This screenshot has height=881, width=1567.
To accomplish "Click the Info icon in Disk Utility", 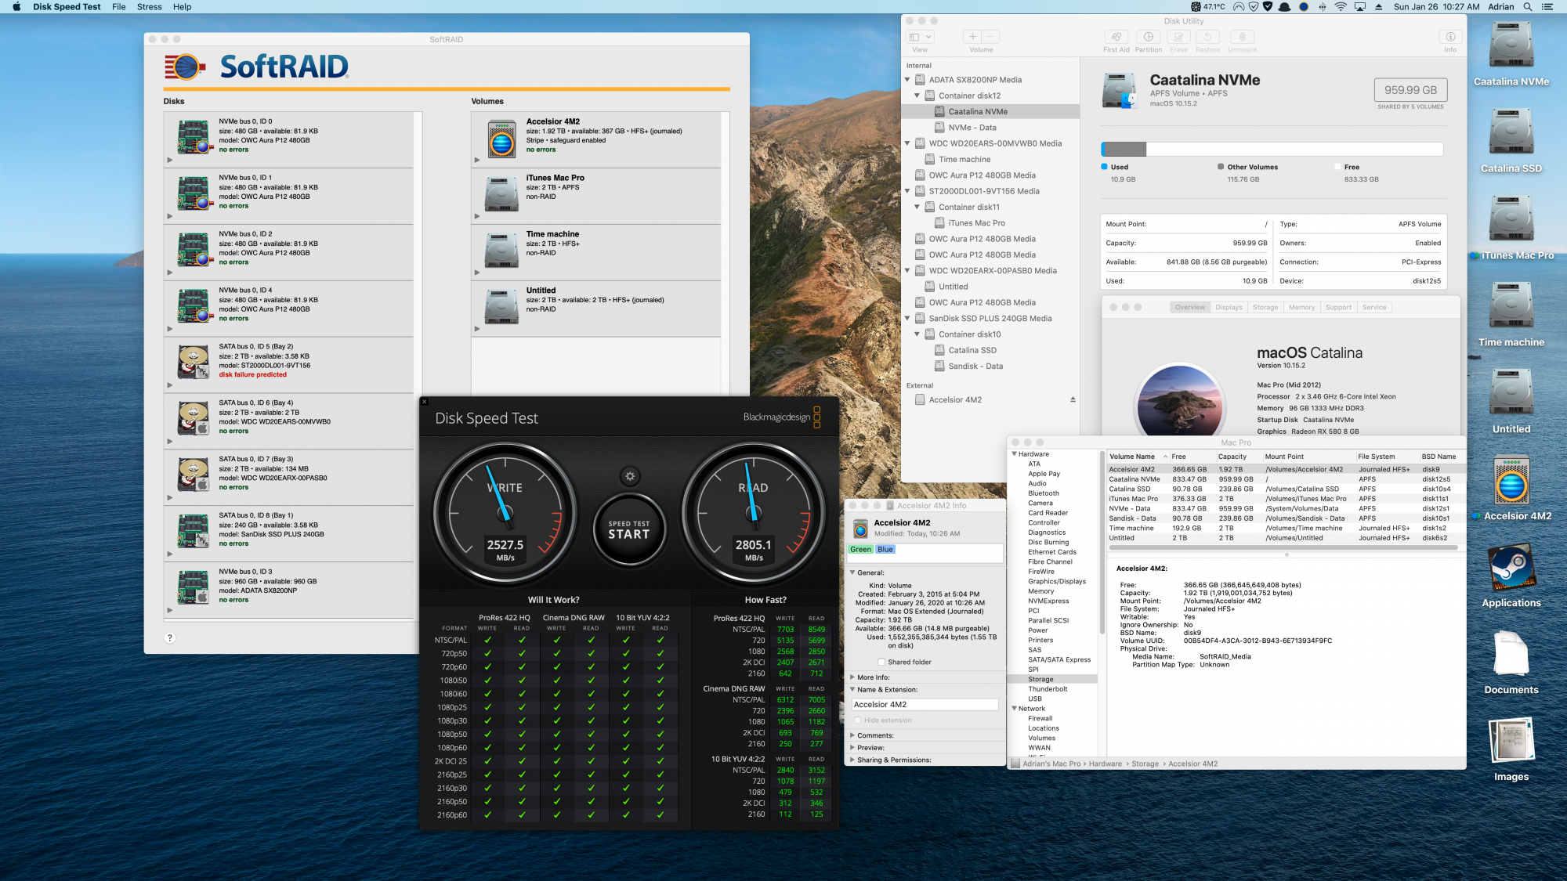I will point(1450,37).
